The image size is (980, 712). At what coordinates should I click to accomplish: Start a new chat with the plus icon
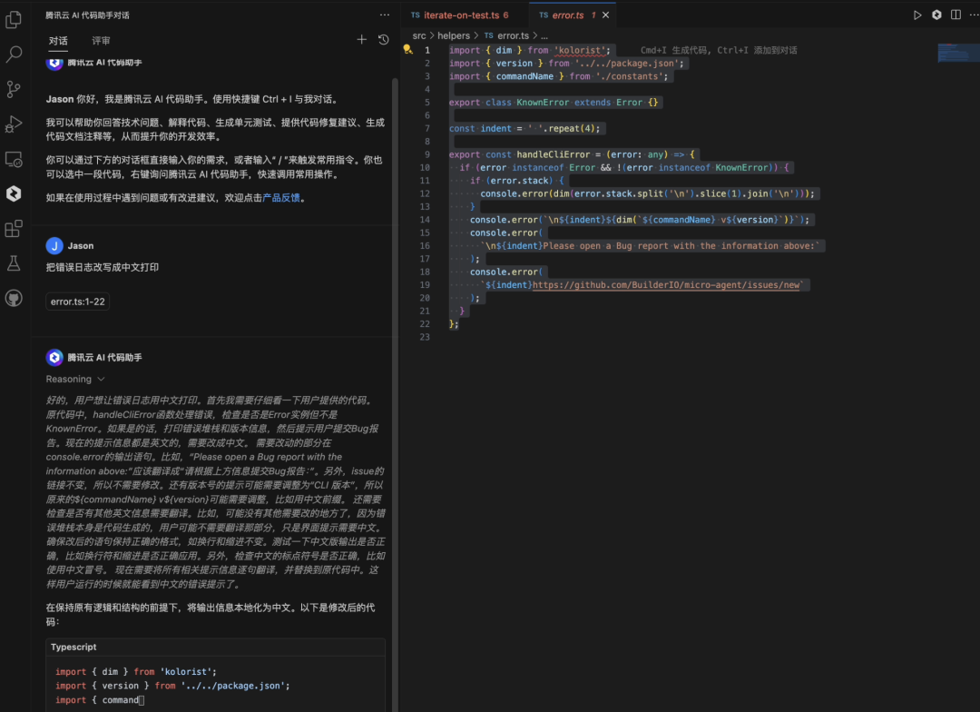pos(361,39)
